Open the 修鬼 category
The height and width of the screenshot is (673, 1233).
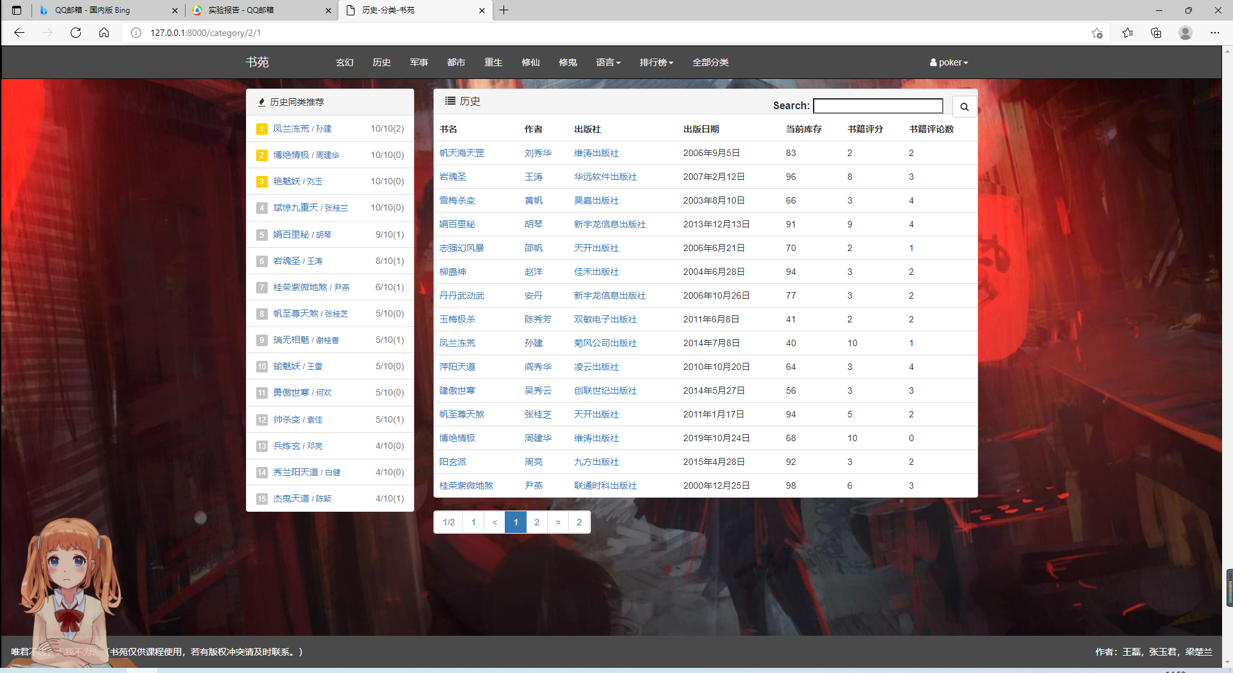(x=568, y=62)
